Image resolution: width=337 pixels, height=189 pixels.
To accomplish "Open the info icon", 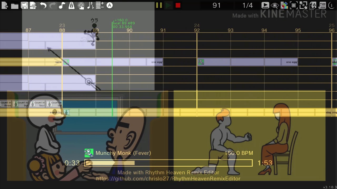I will 331,5.
